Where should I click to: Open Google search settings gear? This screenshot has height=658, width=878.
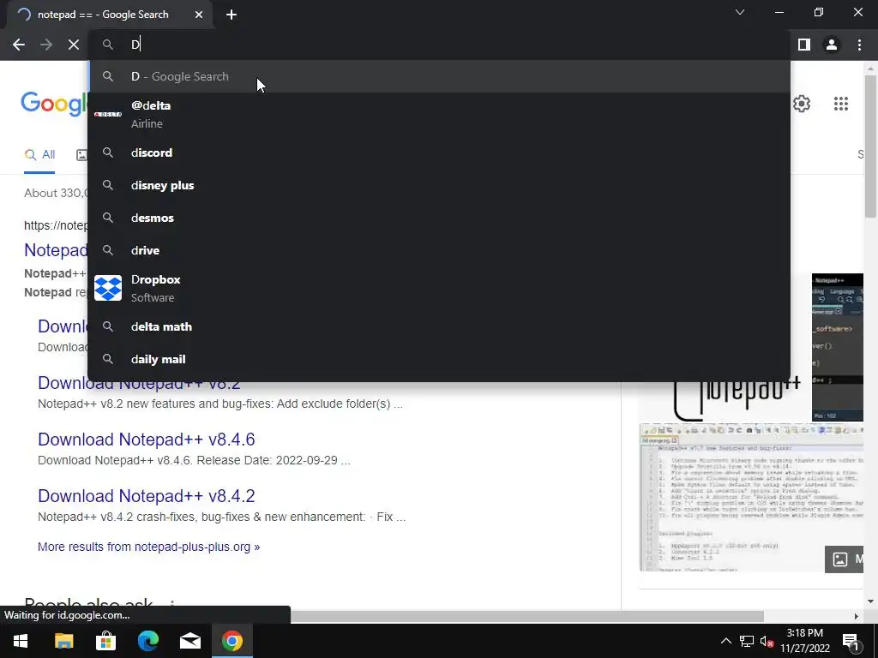pos(802,104)
